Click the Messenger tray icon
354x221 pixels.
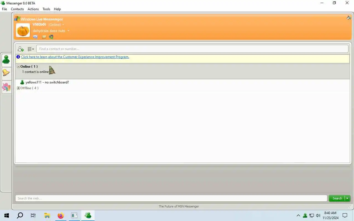point(305,215)
